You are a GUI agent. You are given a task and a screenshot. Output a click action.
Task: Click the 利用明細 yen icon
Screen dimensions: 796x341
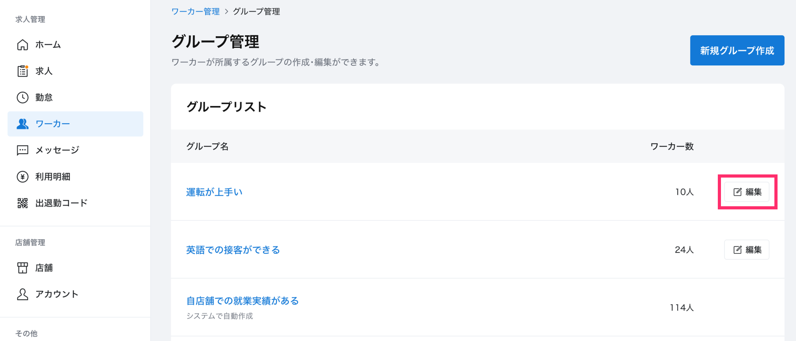pyautogui.click(x=22, y=177)
